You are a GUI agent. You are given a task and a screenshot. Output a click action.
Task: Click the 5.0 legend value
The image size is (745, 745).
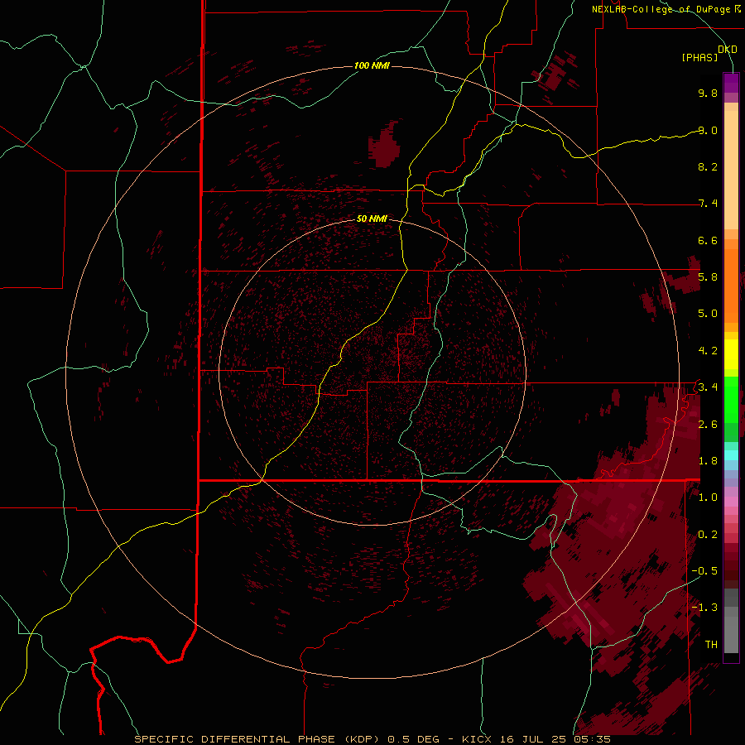(708, 314)
